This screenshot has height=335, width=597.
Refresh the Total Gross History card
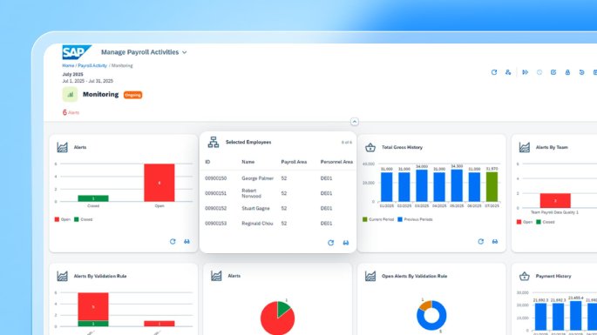click(x=480, y=241)
